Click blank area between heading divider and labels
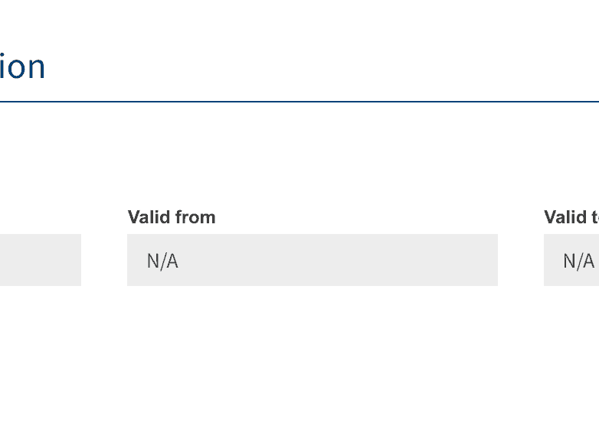 click(x=306, y=153)
